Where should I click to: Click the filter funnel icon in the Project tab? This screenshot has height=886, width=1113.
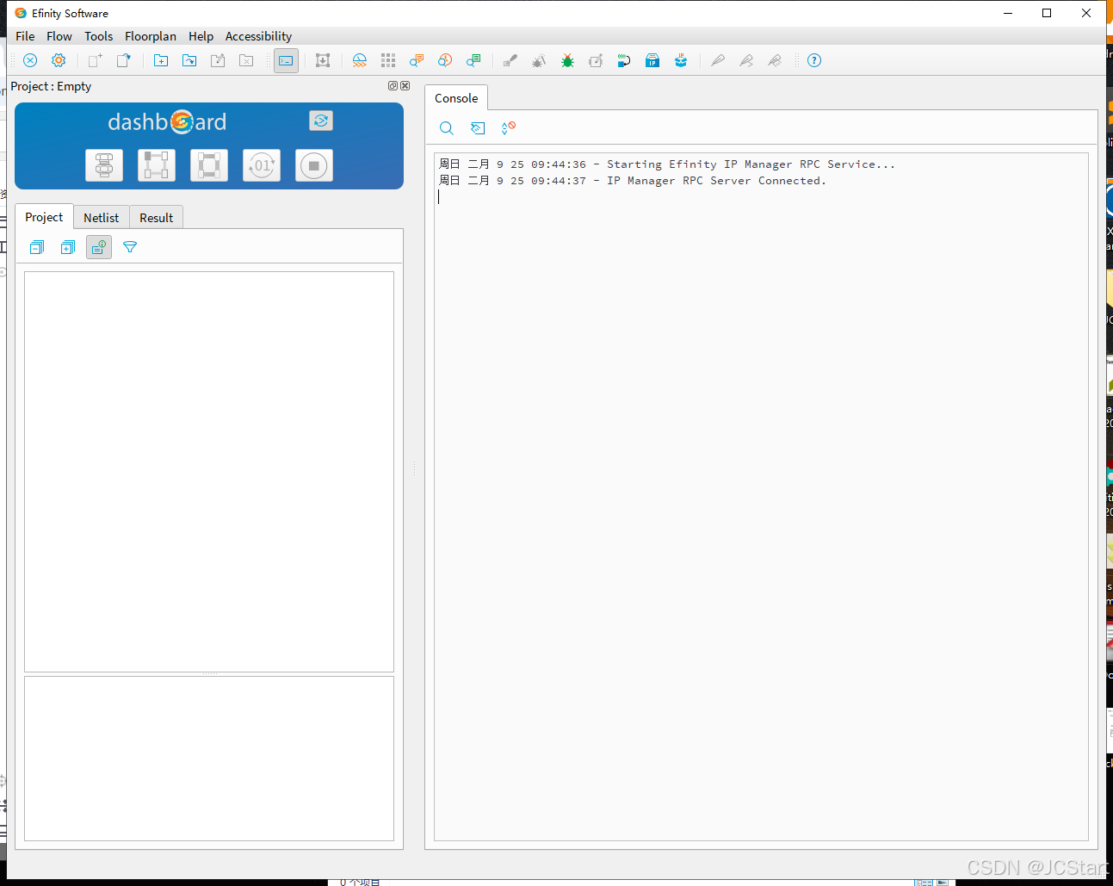(x=130, y=247)
